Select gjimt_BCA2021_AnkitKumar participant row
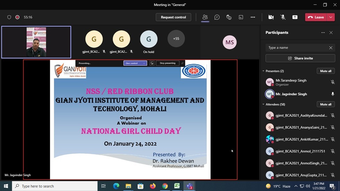Screen dimensions: 340x191 (x=300, y=139)
